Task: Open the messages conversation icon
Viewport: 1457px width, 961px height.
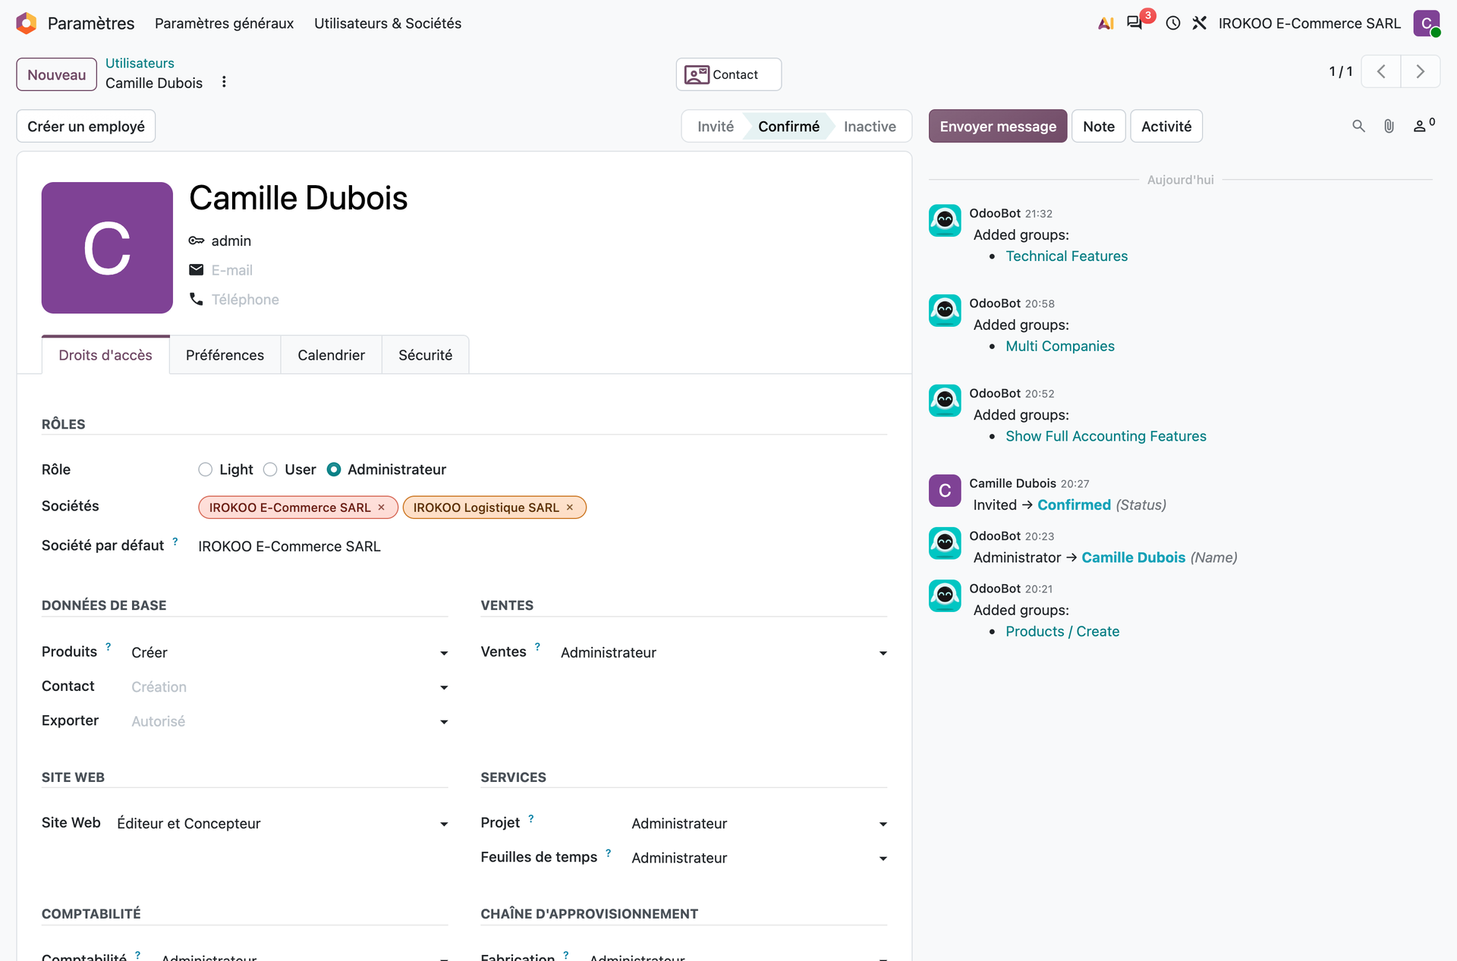Action: (1134, 24)
